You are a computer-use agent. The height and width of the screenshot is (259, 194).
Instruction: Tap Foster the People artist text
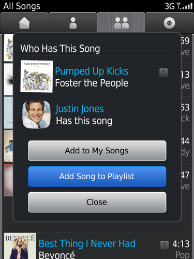point(92,83)
